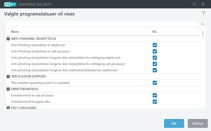This screenshot has width=211, height=131.
Task: Click into the search input field
Action: click(103, 24)
